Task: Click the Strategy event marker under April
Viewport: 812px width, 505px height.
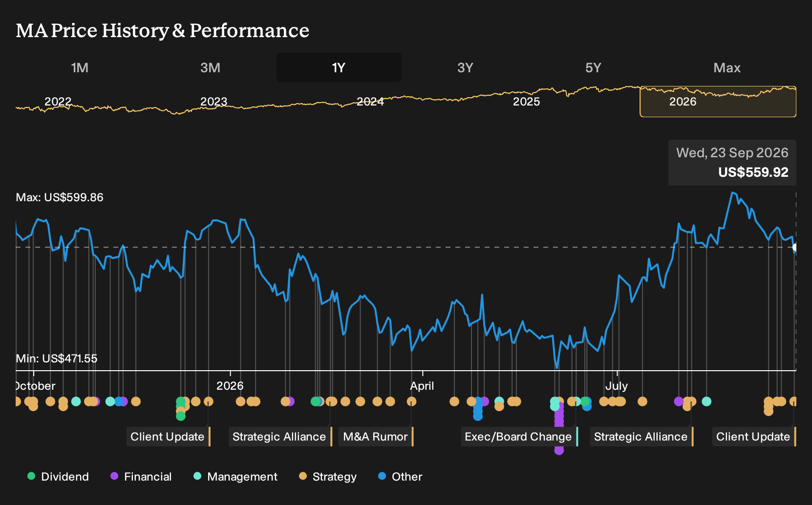Action: coord(412,401)
